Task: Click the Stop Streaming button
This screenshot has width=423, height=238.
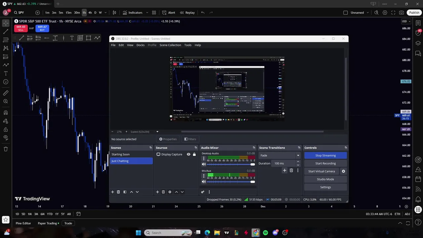Action: (326, 155)
